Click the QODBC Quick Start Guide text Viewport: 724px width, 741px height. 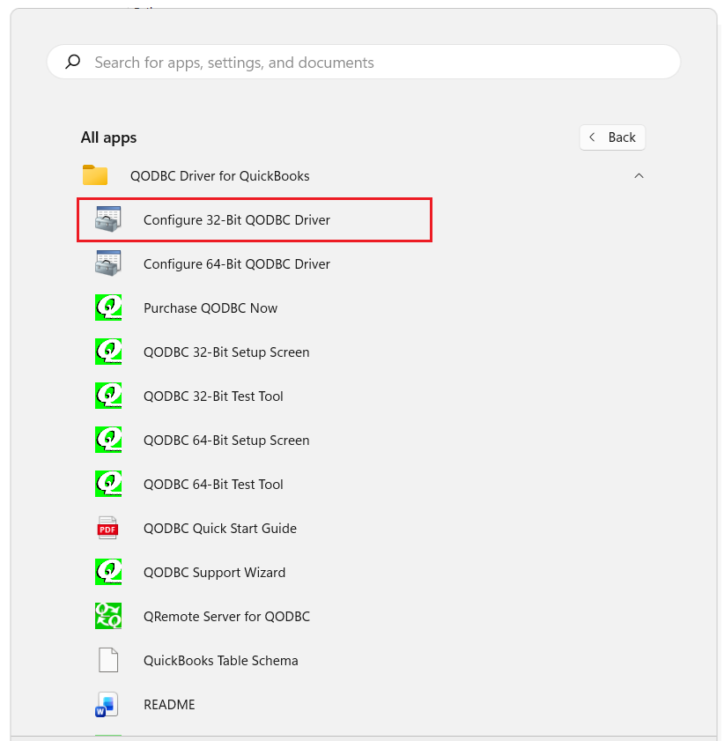[x=220, y=528]
